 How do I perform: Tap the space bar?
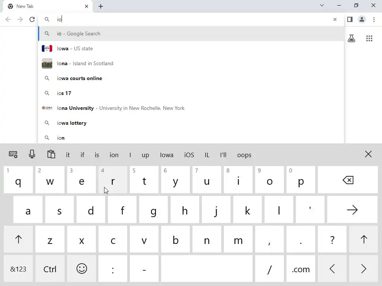click(x=207, y=269)
